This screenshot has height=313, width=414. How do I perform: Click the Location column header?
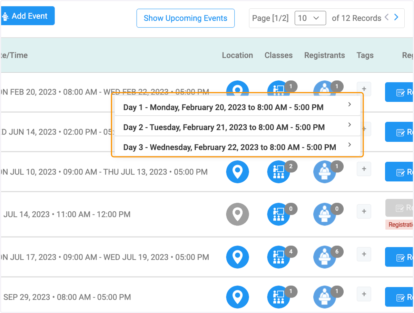[237, 55]
